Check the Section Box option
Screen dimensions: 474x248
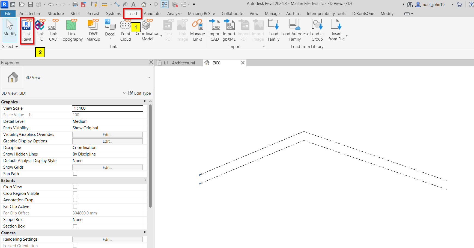(x=75, y=226)
